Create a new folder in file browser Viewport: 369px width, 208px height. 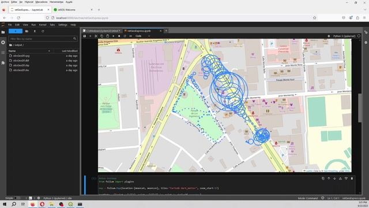click(27, 31)
